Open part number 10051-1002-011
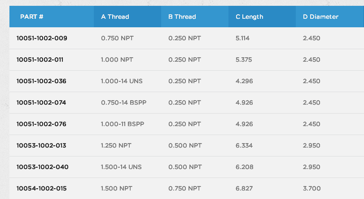 pyautogui.click(x=40, y=59)
